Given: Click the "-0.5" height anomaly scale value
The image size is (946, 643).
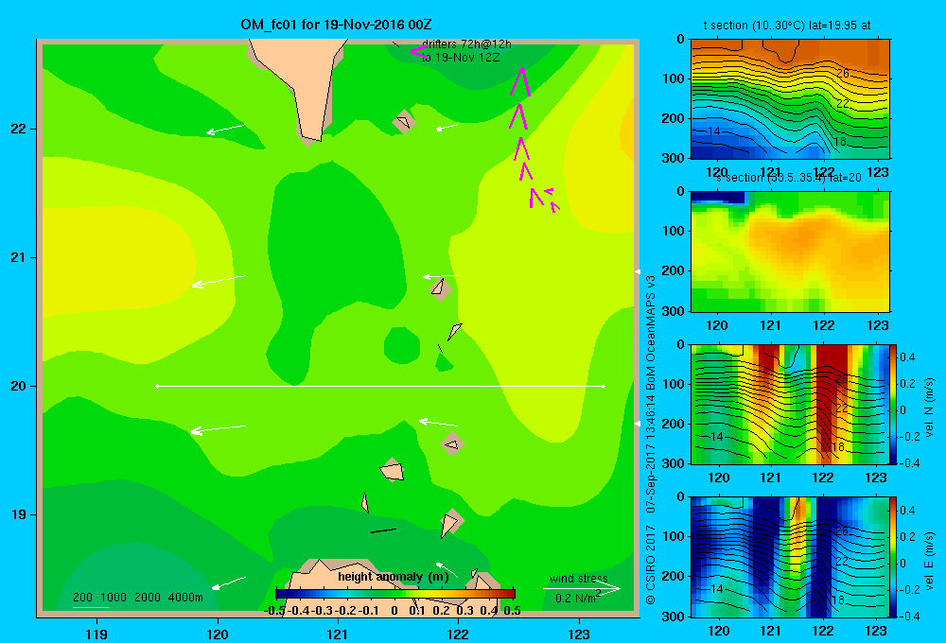Looking at the screenshot, I should 274,611.
